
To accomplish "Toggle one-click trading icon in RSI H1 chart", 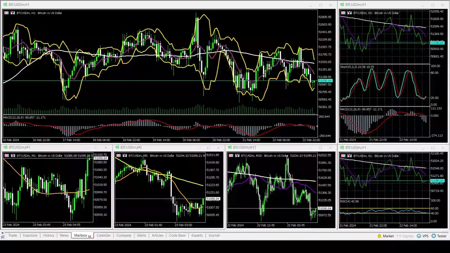I will [x=350, y=156].
